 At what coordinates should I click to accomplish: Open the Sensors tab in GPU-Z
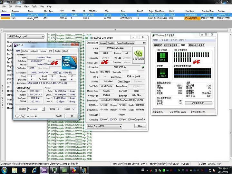[x=102, y=43]
